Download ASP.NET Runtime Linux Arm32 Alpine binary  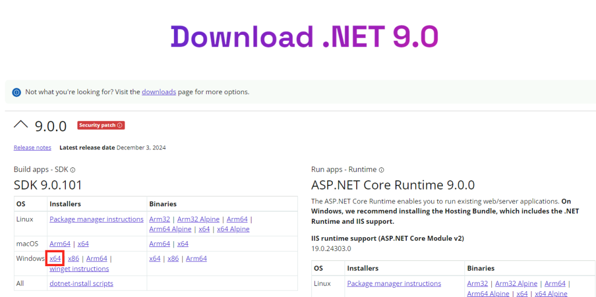516,284
